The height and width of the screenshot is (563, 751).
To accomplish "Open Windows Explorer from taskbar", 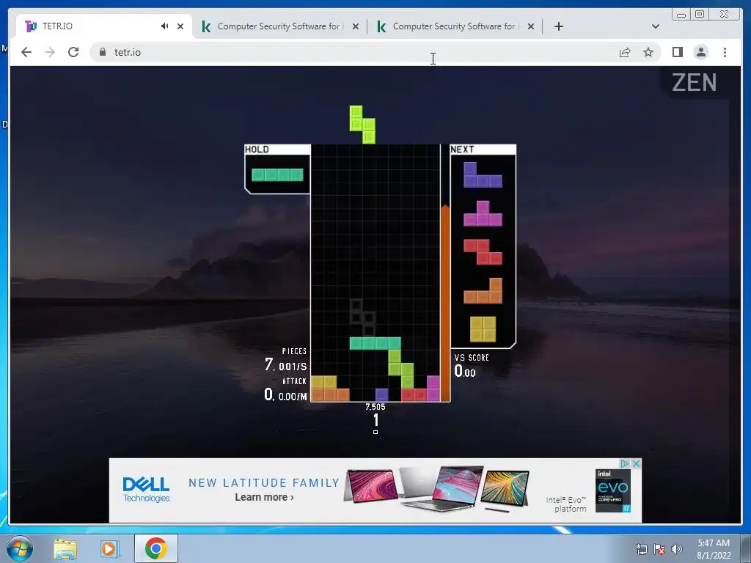I will click(65, 549).
